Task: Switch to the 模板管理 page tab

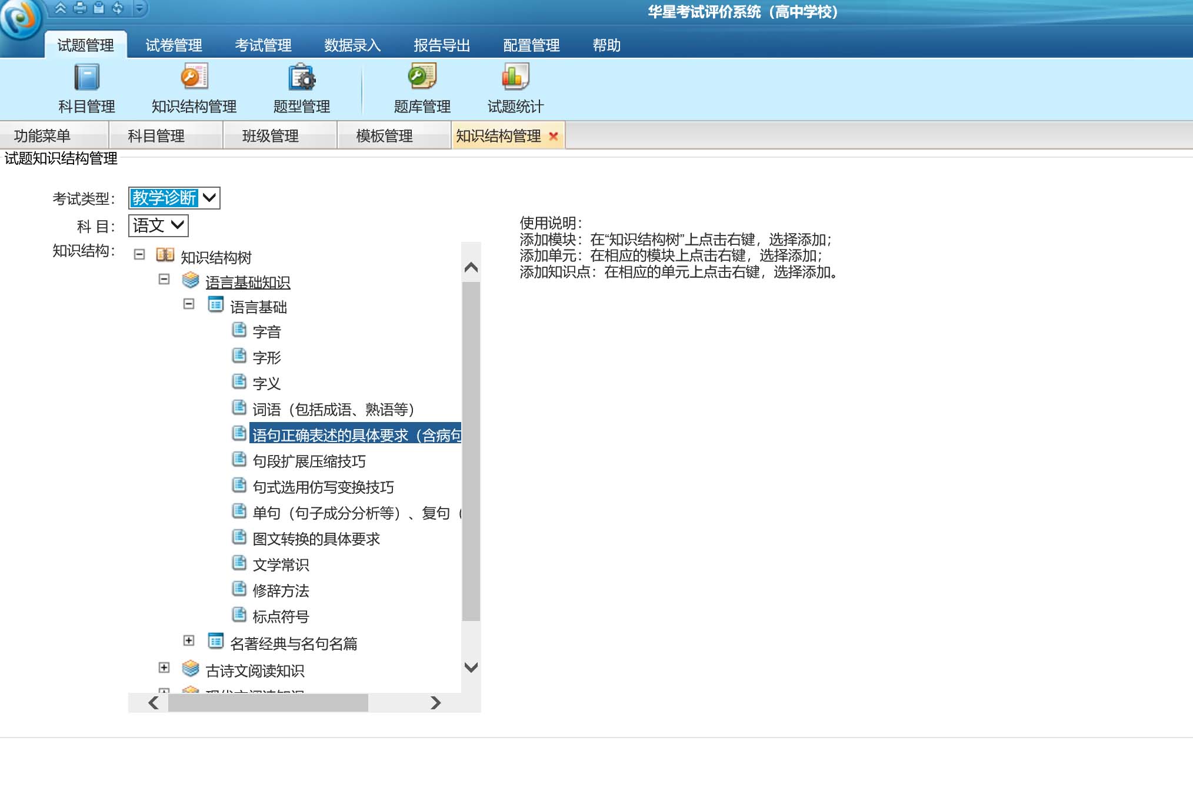Action: click(x=394, y=135)
